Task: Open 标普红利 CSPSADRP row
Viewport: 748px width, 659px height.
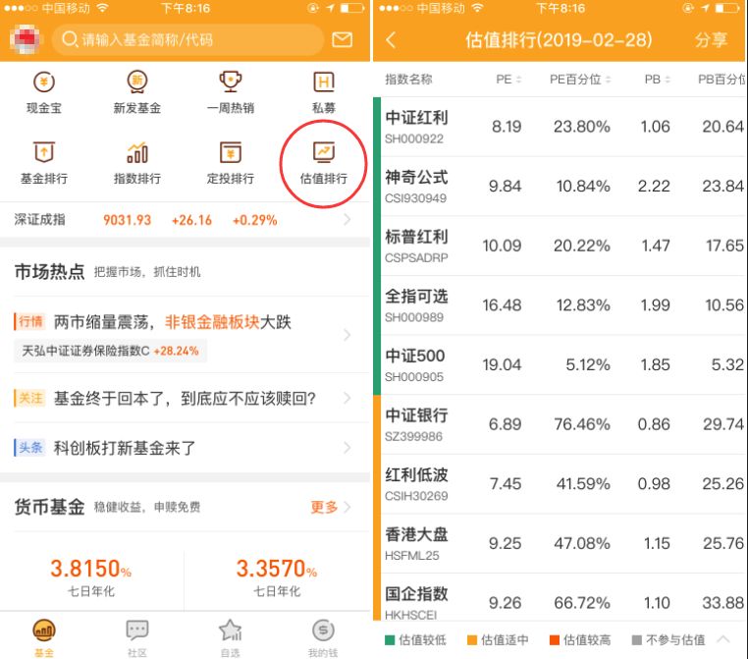Action: point(561,246)
